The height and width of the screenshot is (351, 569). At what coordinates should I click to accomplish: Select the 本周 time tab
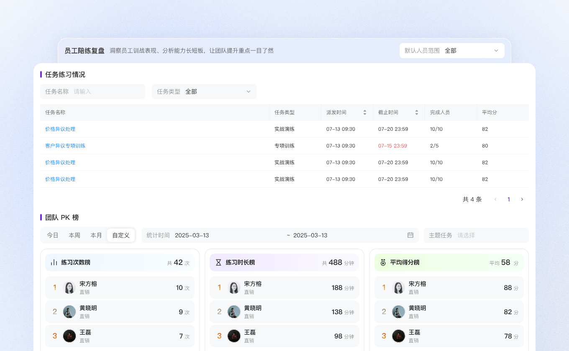(x=74, y=235)
